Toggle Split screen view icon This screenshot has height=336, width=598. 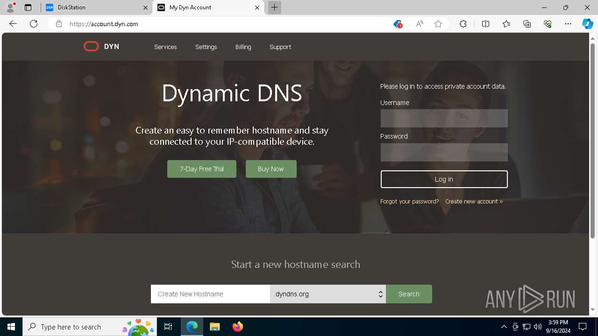coord(485,24)
